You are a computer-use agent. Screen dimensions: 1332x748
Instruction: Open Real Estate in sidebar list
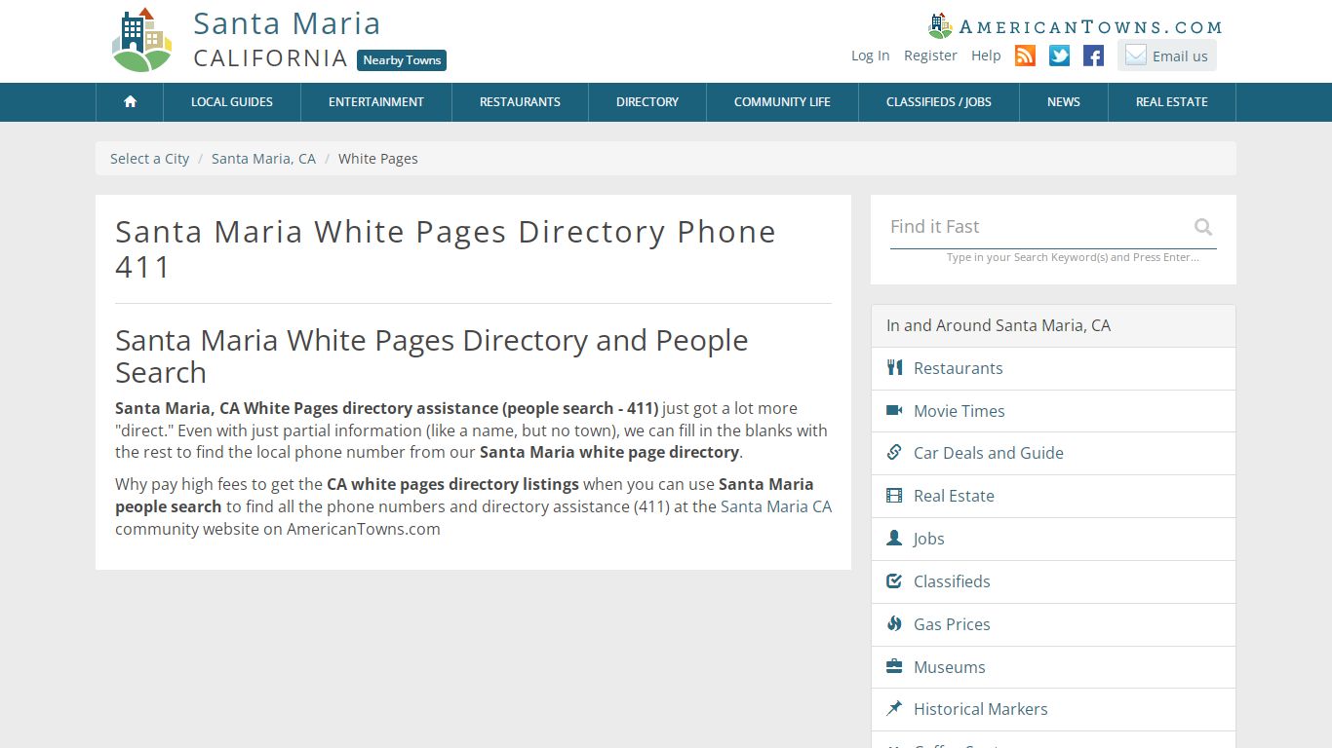1053,496
